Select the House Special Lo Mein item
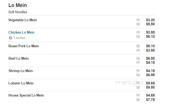 click(x=26, y=95)
